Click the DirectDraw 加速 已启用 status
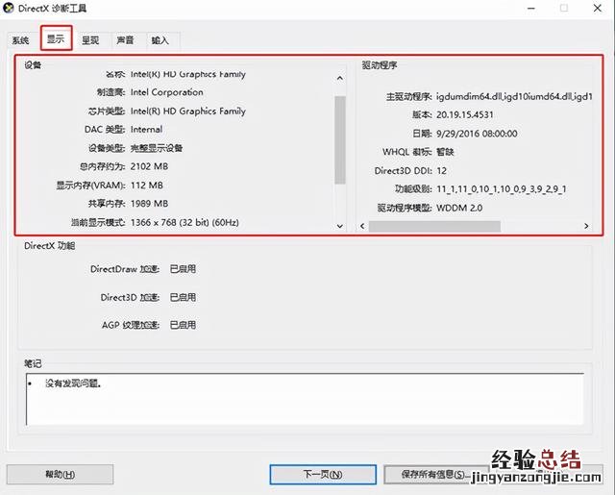This screenshot has height=495, width=615. [x=183, y=269]
